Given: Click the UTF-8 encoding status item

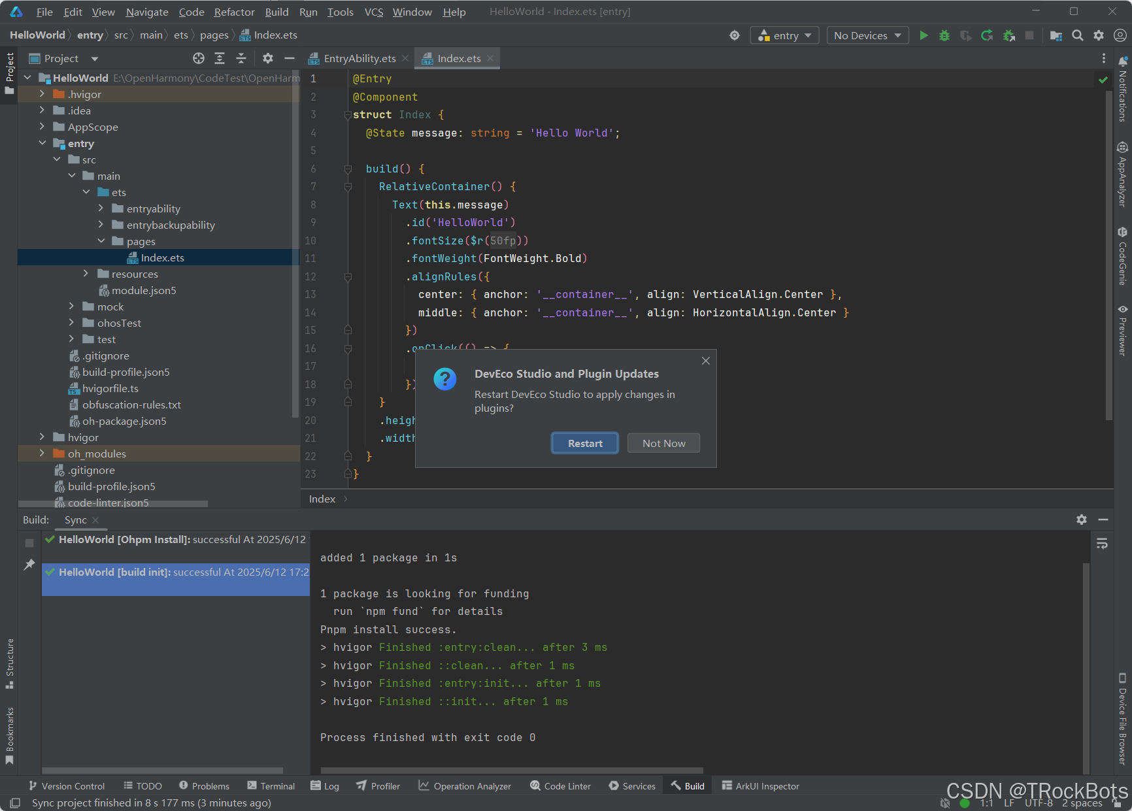Looking at the screenshot, I should pos(1039,803).
